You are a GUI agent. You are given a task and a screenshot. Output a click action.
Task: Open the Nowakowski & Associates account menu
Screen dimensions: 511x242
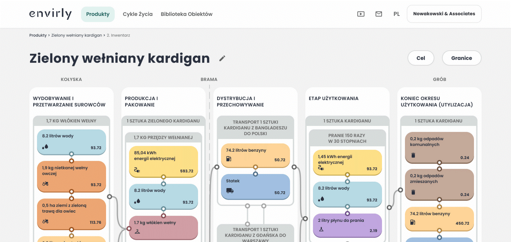click(x=444, y=14)
